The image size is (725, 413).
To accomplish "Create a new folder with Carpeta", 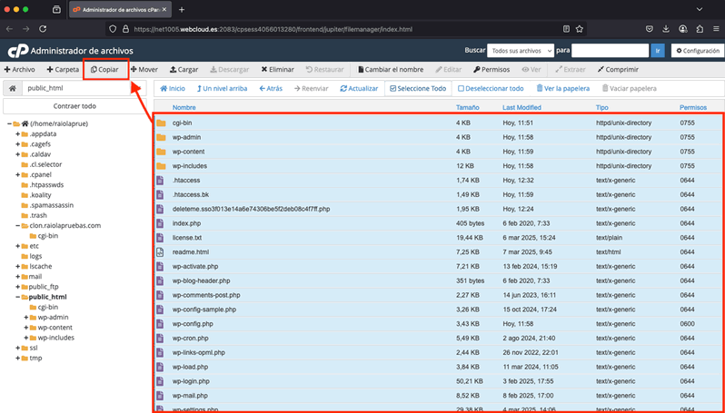I will pyautogui.click(x=63, y=70).
